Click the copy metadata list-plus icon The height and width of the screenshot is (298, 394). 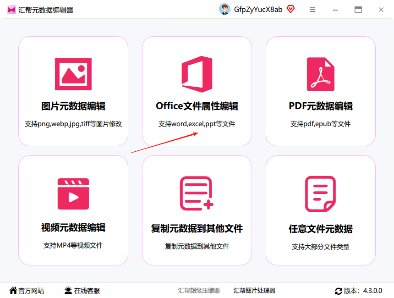(x=197, y=193)
